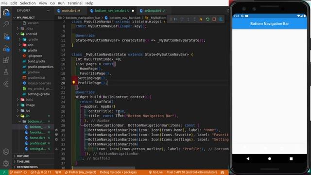Click the debug Step Into button
The height and width of the screenshot is (175, 311).
coord(188,19)
